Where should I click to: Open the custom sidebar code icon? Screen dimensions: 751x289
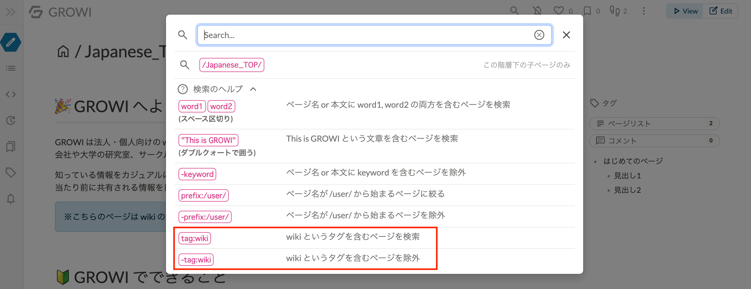[11, 94]
